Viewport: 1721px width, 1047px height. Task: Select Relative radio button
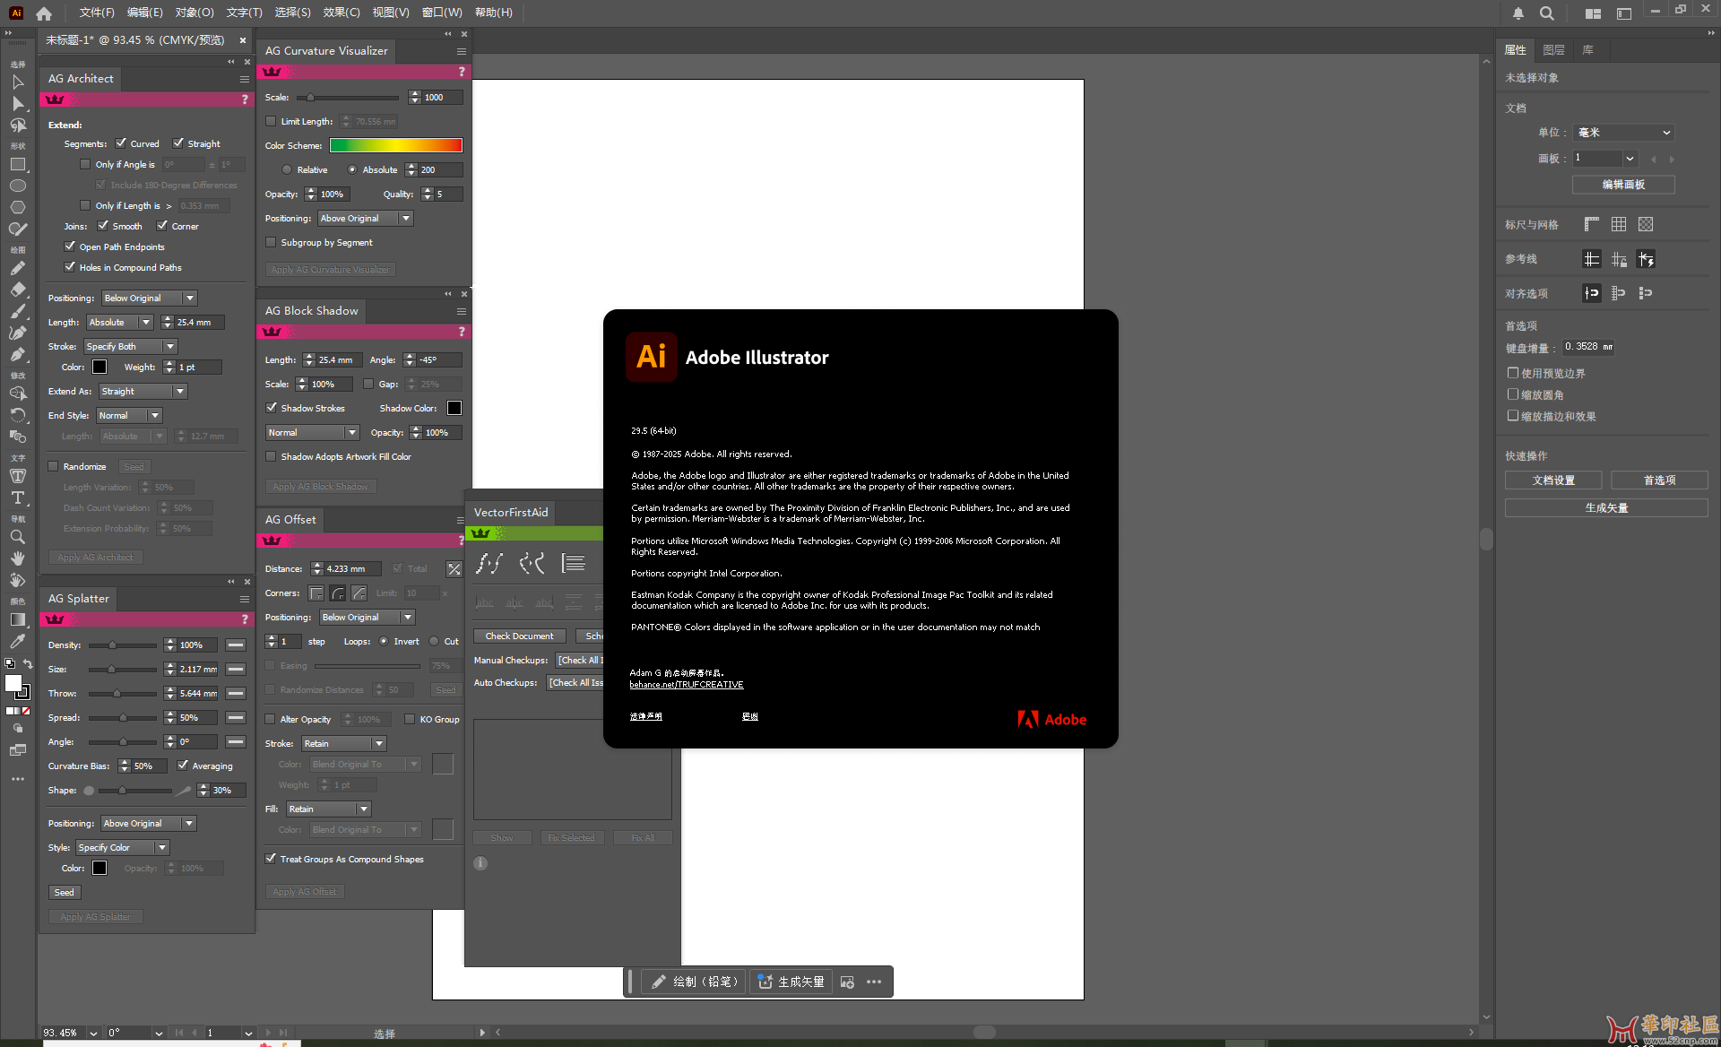pyautogui.click(x=287, y=169)
